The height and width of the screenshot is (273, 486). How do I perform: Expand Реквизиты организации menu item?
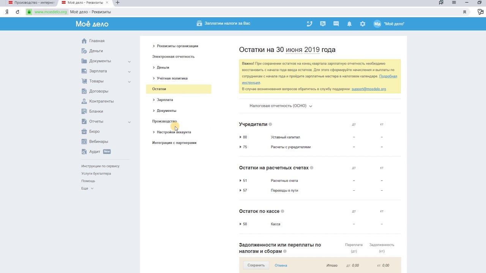pyautogui.click(x=175, y=46)
